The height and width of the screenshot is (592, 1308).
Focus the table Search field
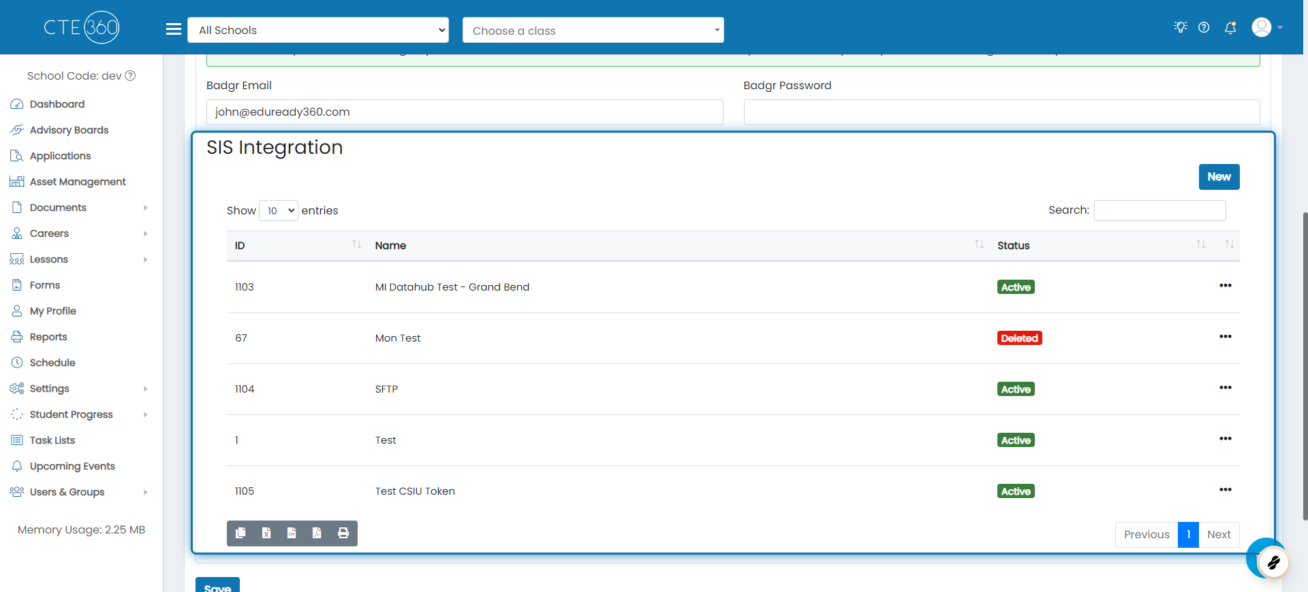(x=1159, y=210)
